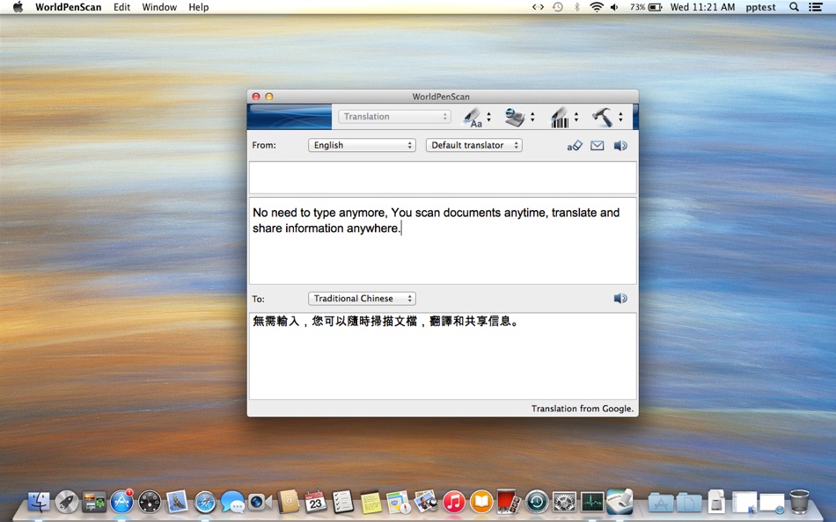Open the Trash in the Dock

[x=799, y=502]
